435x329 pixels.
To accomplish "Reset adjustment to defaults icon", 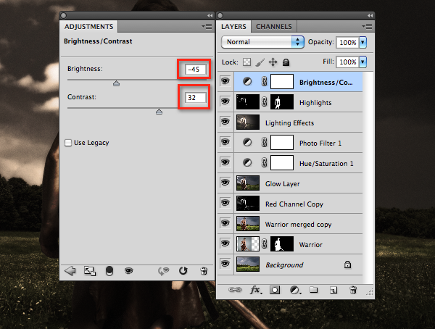I will (183, 271).
